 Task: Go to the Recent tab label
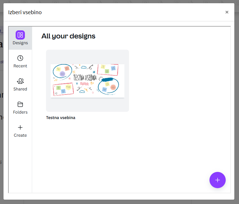tap(20, 66)
